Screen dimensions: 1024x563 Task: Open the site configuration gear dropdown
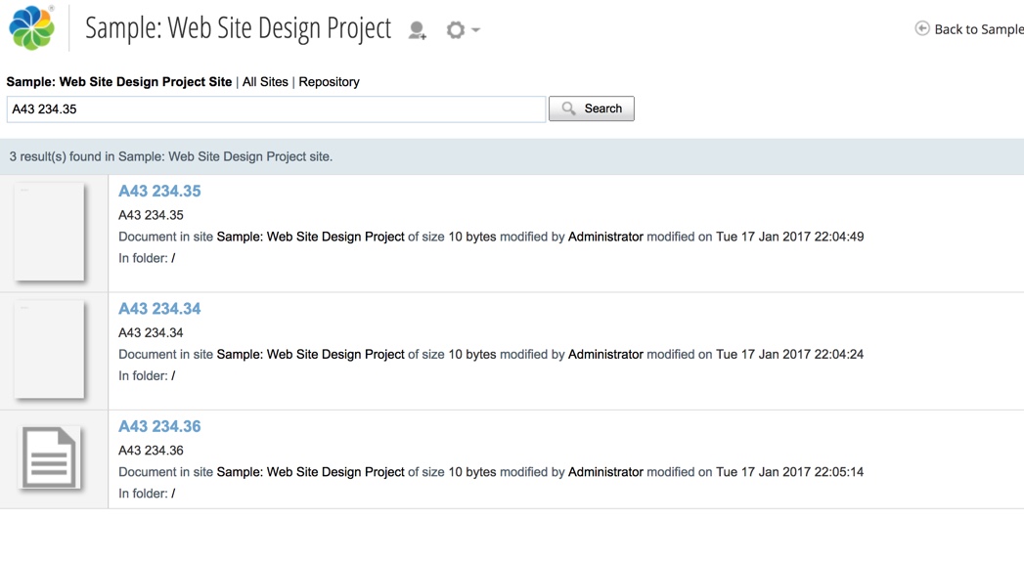click(x=462, y=30)
